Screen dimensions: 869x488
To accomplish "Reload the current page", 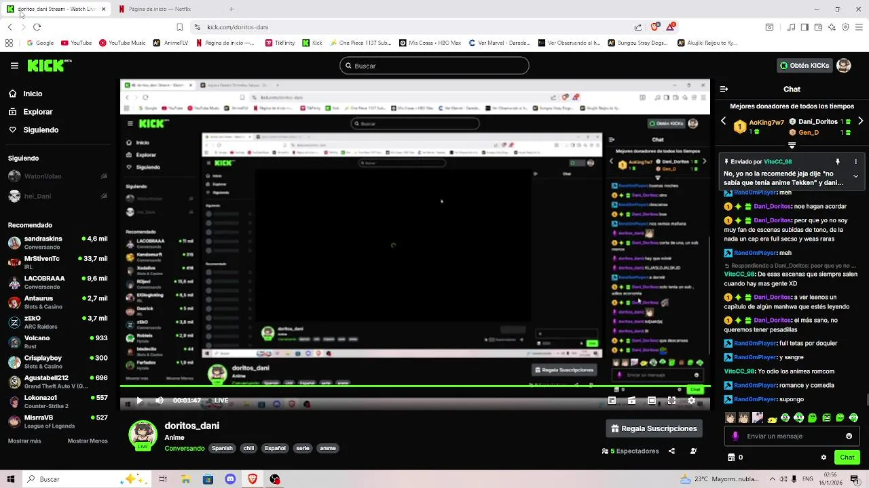I will click(37, 27).
